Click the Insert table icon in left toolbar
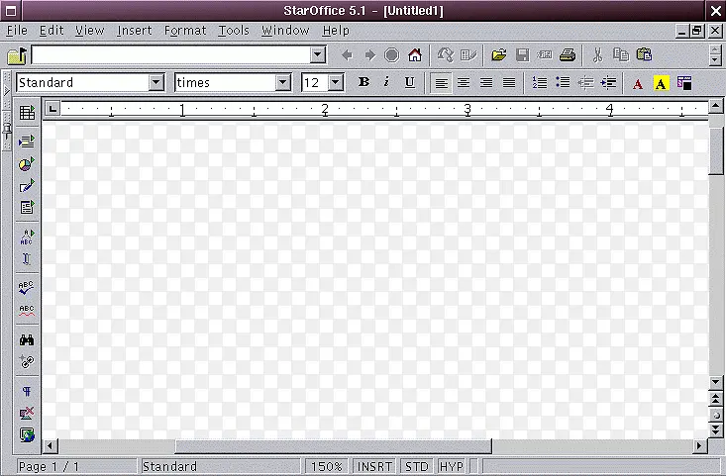Viewport: 726px width, 476px height. tap(27, 113)
